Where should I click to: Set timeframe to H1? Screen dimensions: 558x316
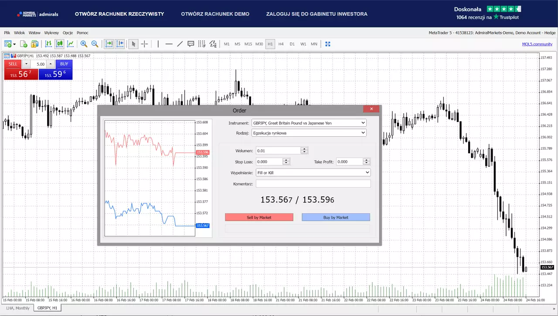(x=270, y=44)
